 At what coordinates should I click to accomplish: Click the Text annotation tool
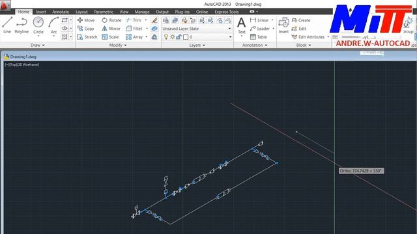[x=242, y=26]
